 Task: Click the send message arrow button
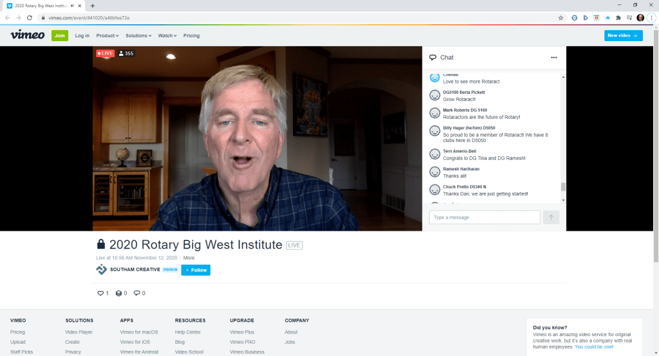click(x=551, y=217)
